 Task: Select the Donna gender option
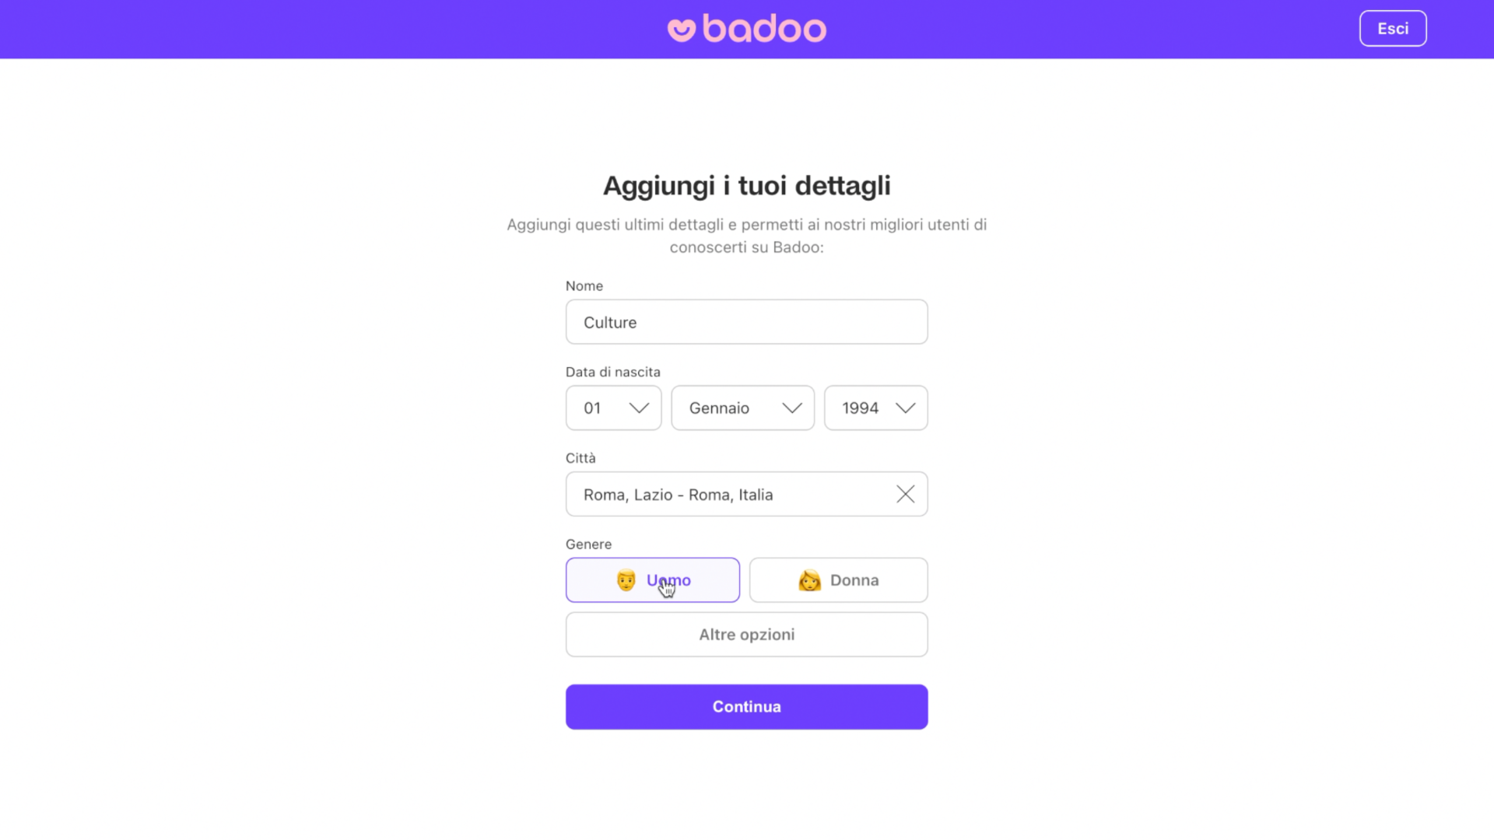point(838,580)
